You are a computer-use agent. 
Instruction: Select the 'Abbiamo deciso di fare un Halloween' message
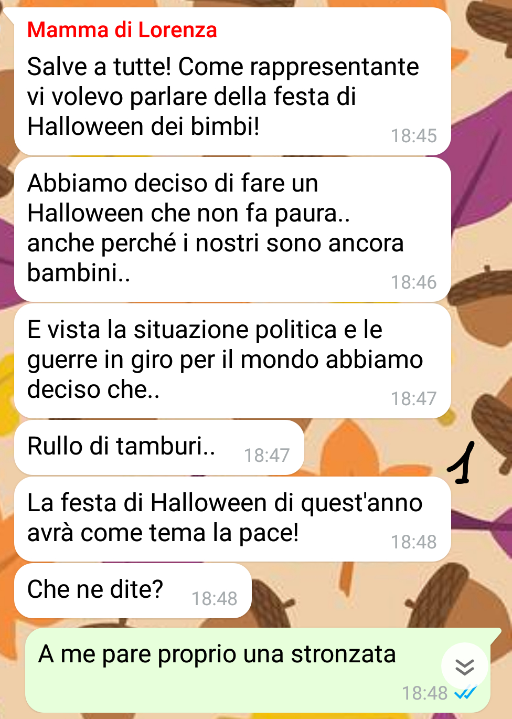point(232,230)
